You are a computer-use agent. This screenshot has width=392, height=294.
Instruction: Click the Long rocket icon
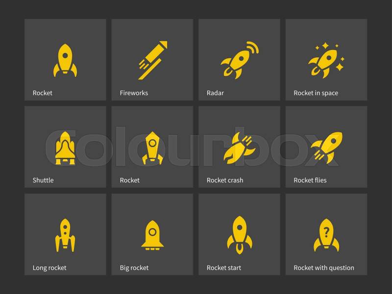(x=65, y=235)
